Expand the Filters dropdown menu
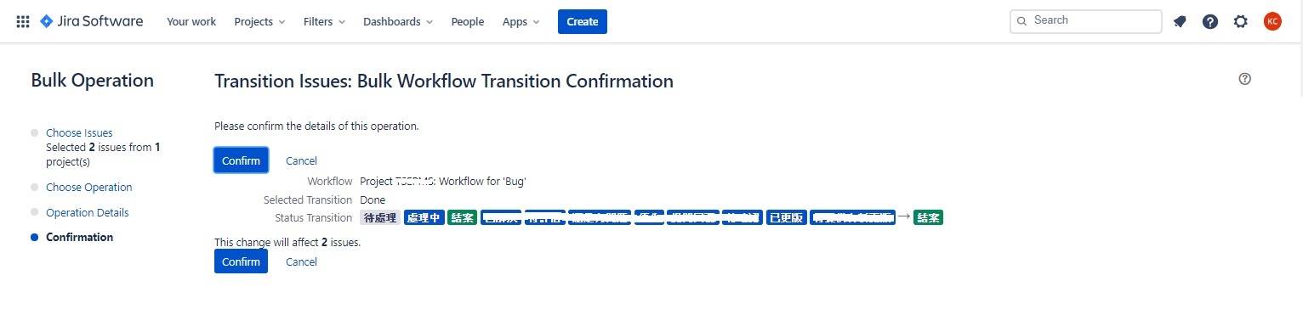The width and height of the screenshot is (1303, 309). 324,21
